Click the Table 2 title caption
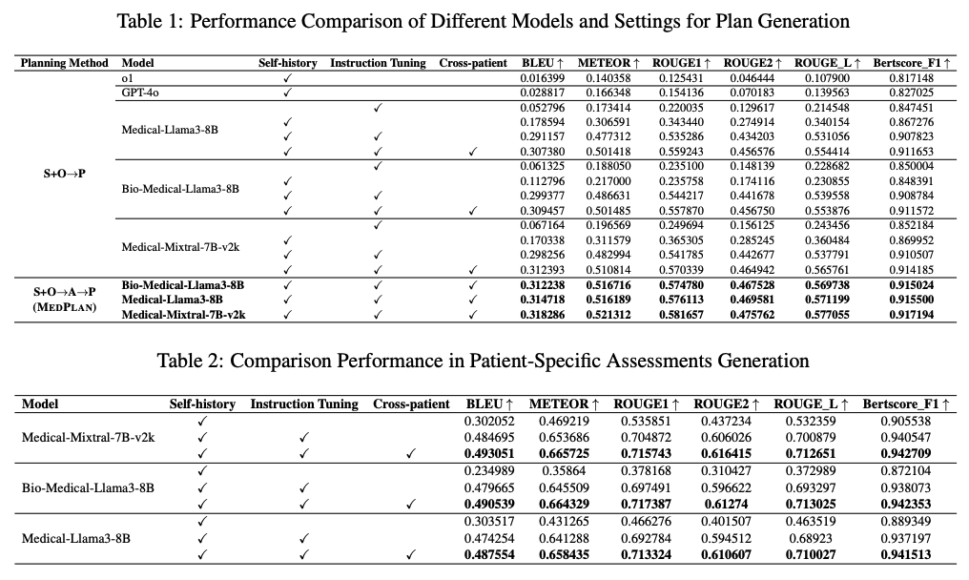The height and width of the screenshot is (580, 969). 484,361
